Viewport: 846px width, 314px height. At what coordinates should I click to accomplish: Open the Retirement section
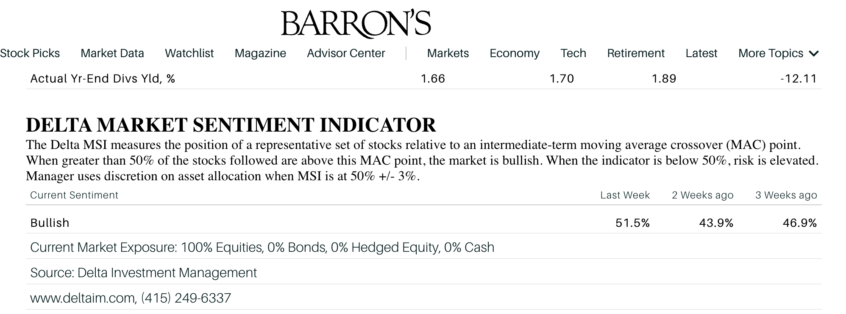636,53
